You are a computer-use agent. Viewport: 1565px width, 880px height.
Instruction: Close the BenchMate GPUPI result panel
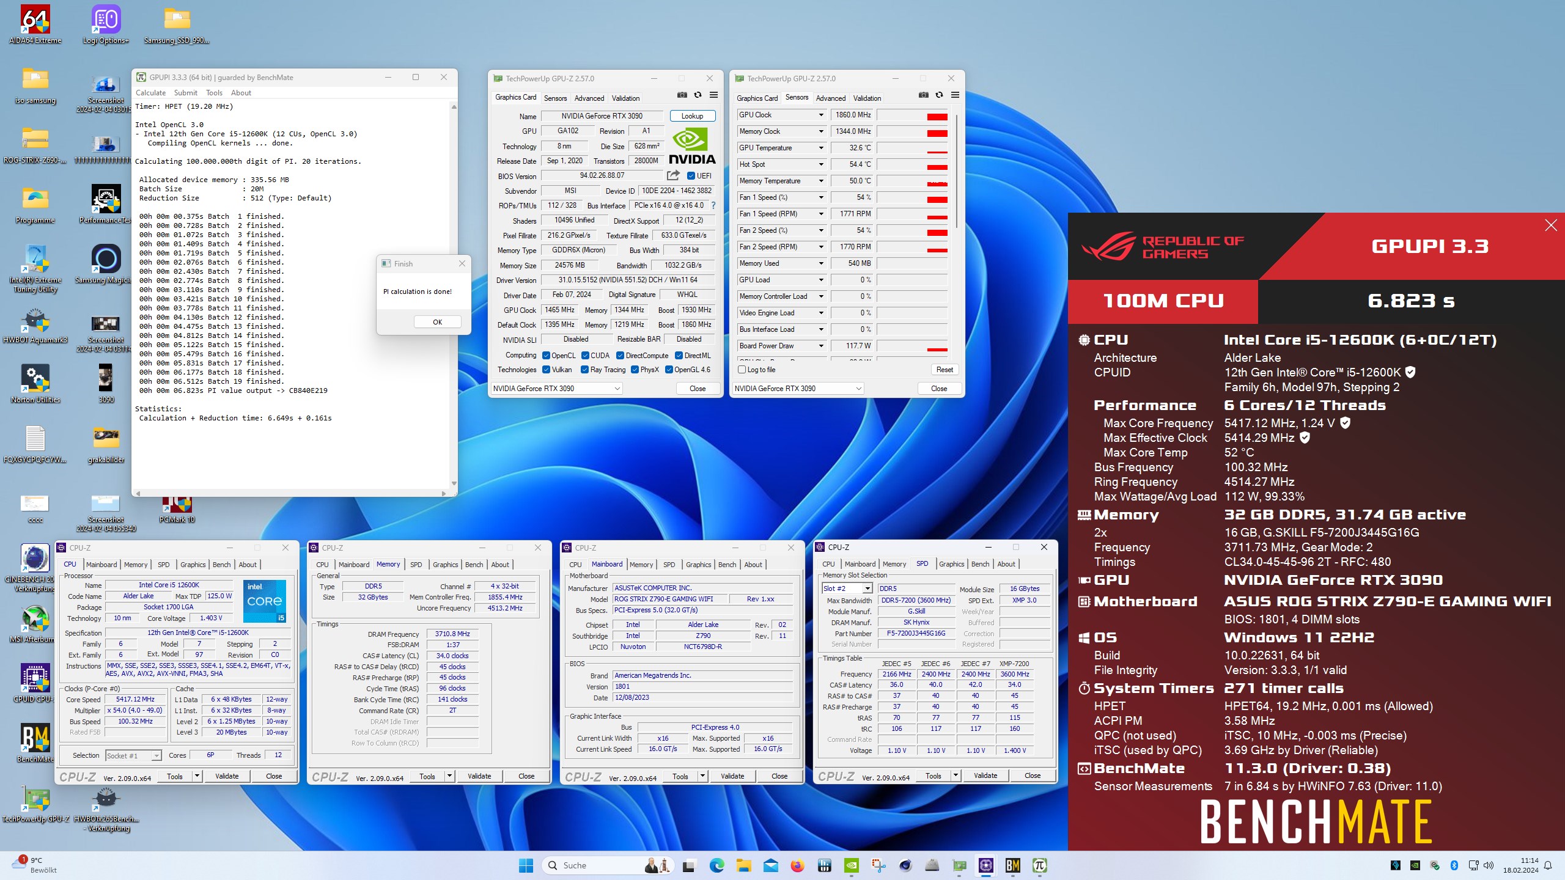pyautogui.click(x=1550, y=226)
